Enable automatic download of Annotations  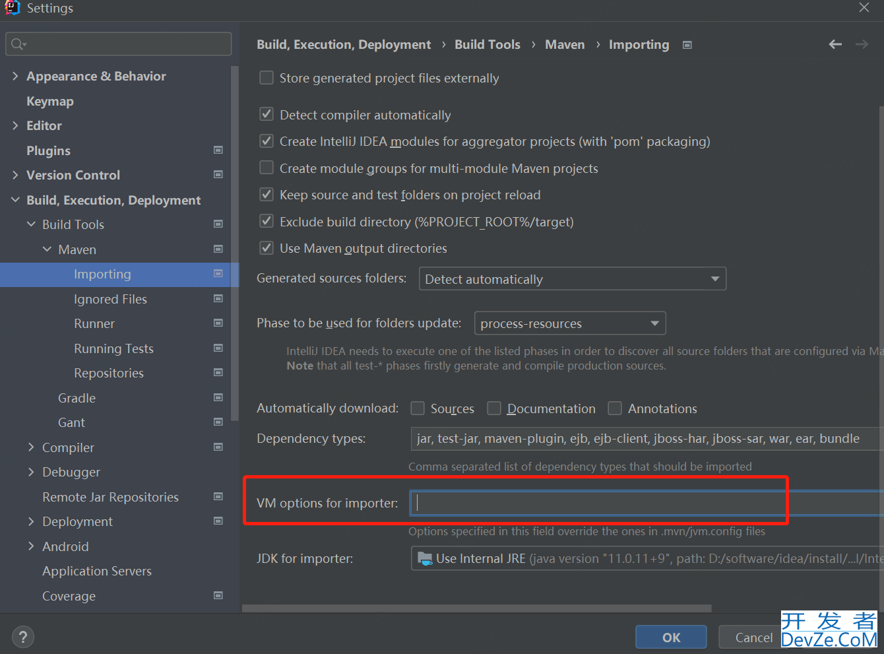point(615,409)
